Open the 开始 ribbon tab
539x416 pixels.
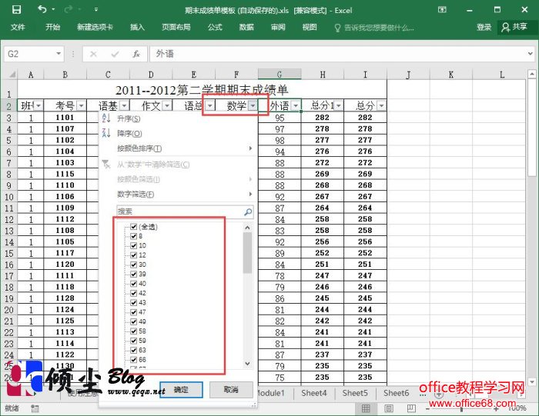[52, 28]
